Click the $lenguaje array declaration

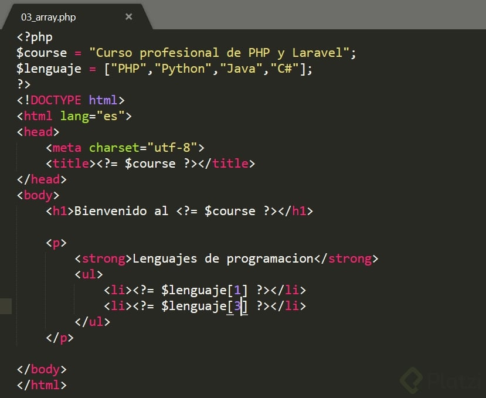click(x=164, y=69)
